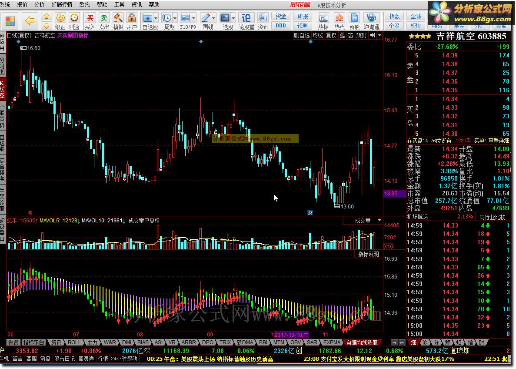516x369 pixels.
Task: Click the 财 marker on the K-line chart
Action: pyautogui.click(x=310, y=212)
